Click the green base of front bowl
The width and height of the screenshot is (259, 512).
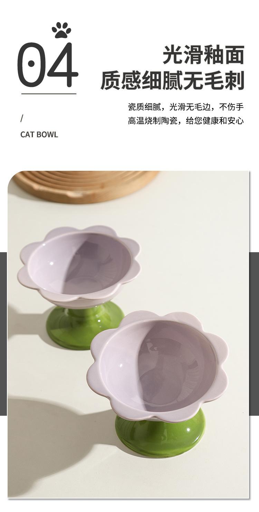click(160, 436)
